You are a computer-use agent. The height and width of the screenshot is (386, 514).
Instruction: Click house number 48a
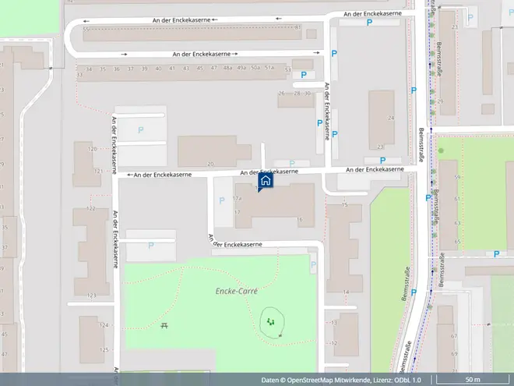(227, 68)
